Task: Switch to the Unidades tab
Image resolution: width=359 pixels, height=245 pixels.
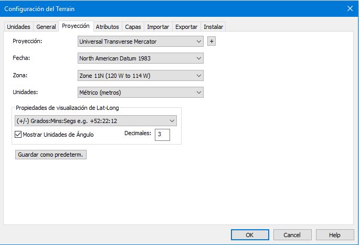Action: pos(19,27)
